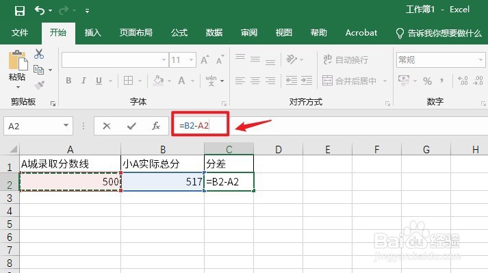488x273 pixels.
Task: Click the 粘贴 paste icon
Action: click(18, 60)
